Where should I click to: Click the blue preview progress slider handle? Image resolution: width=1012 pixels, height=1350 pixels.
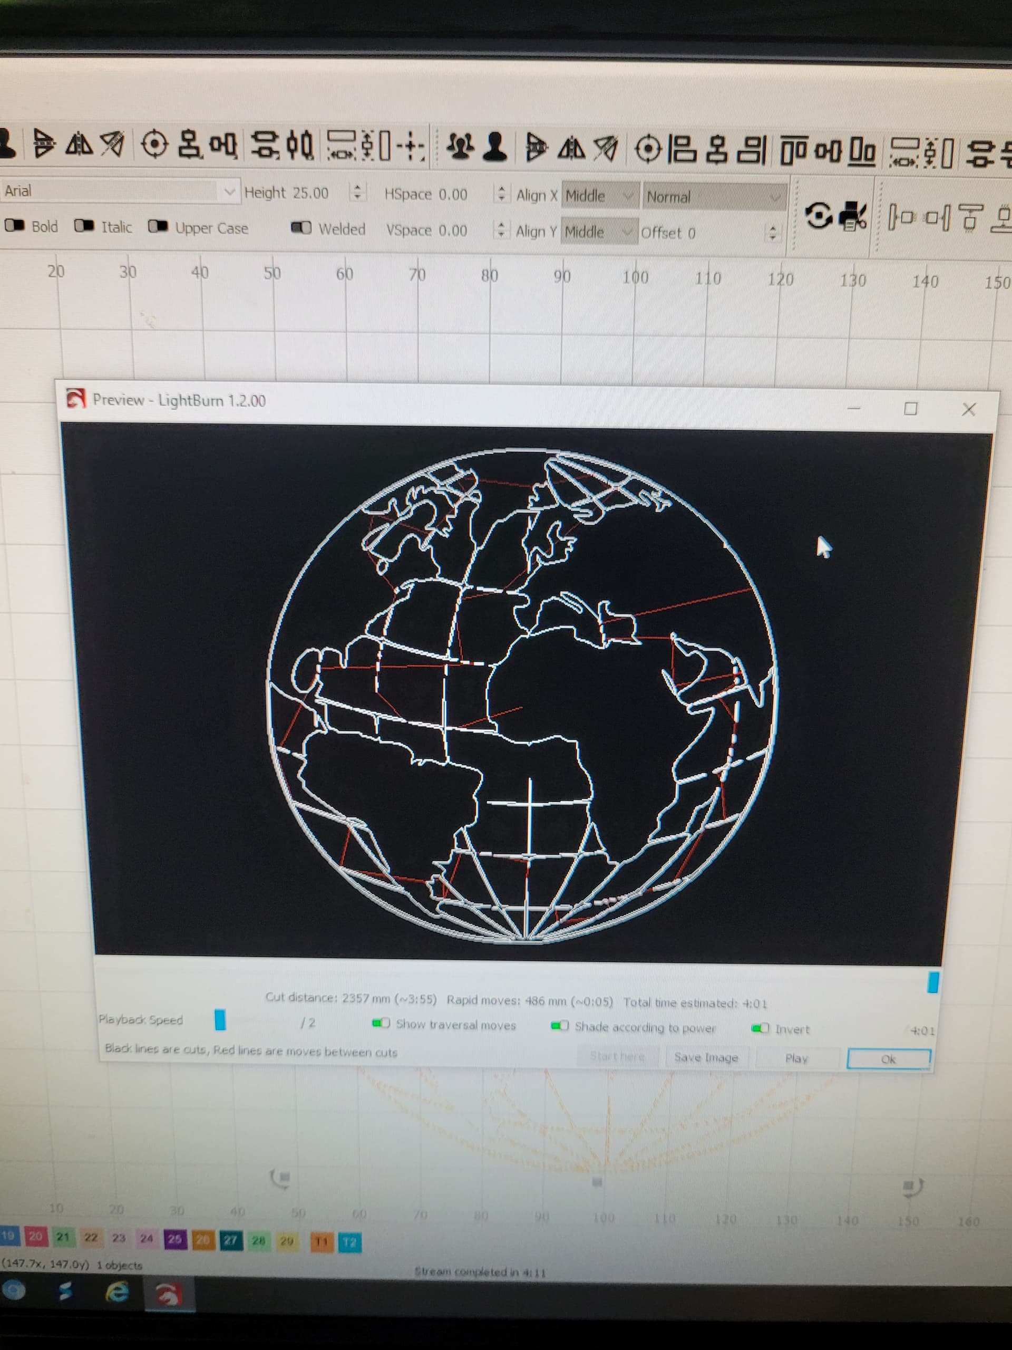click(933, 982)
